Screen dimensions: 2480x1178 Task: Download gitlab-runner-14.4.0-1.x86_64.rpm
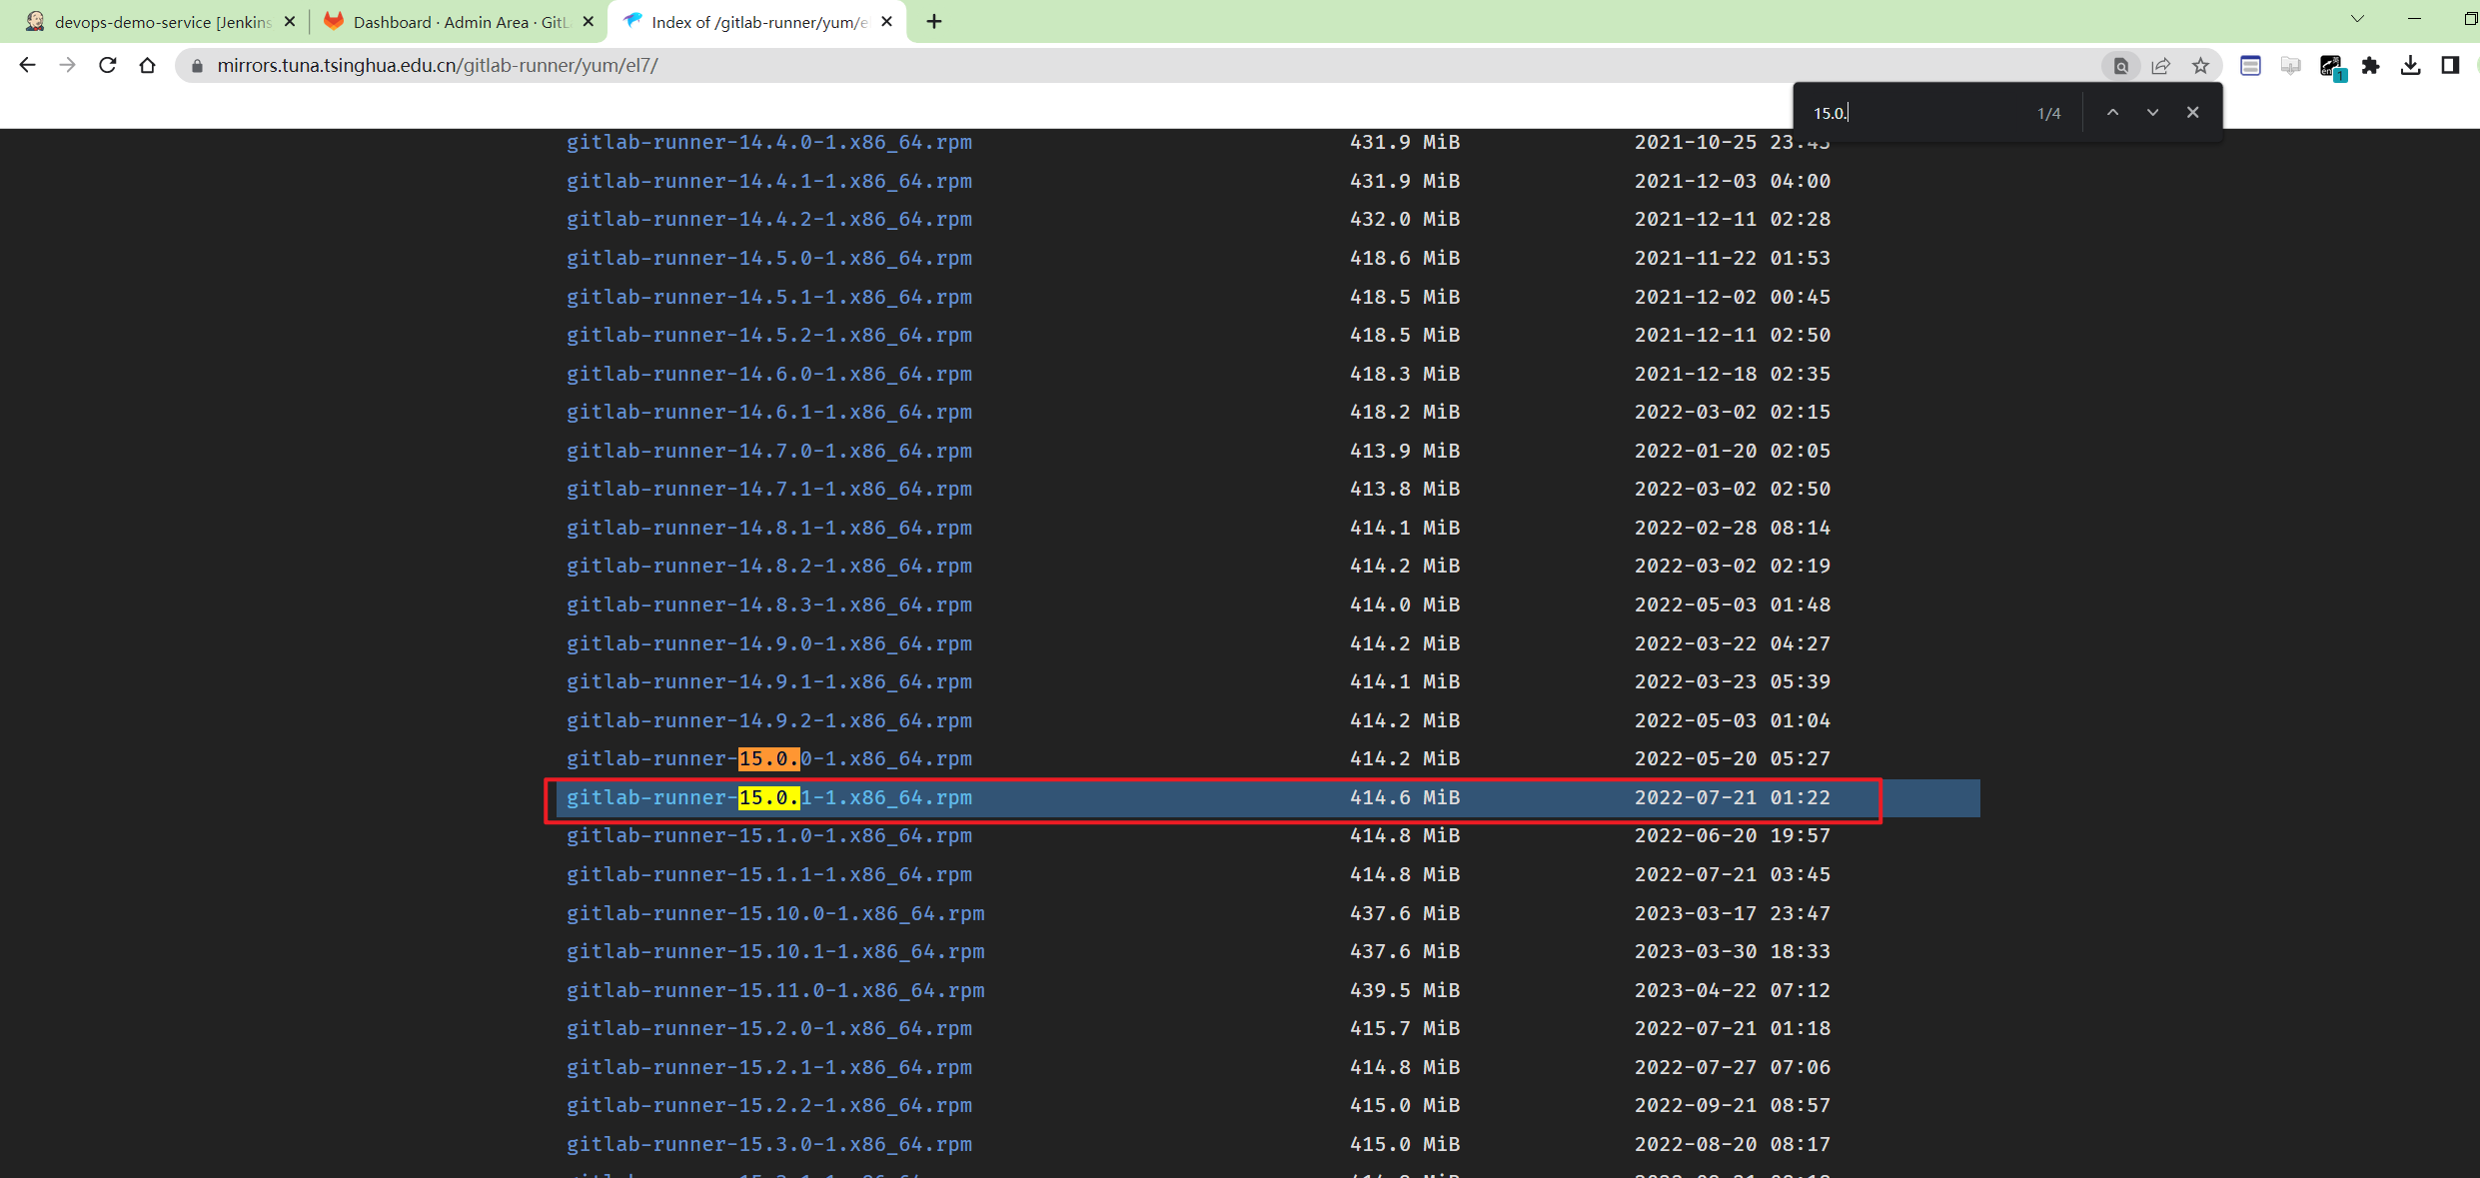point(769,142)
